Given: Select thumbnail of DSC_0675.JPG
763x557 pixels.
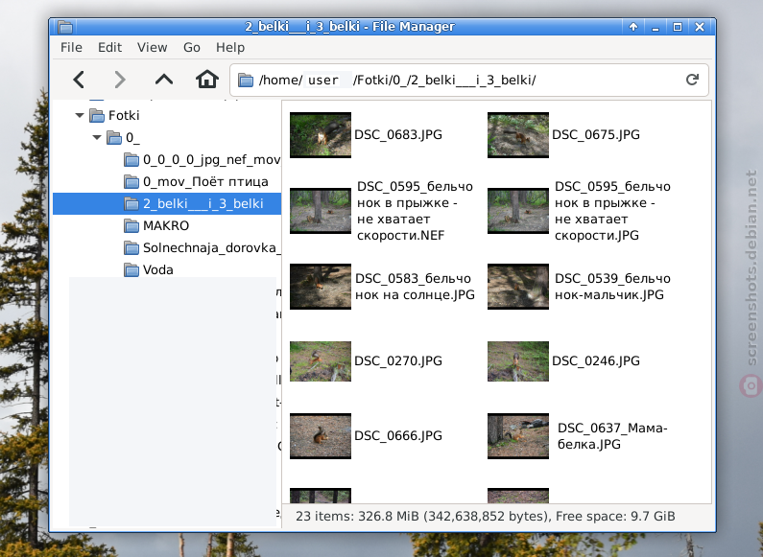Looking at the screenshot, I should tap(517, 135).
